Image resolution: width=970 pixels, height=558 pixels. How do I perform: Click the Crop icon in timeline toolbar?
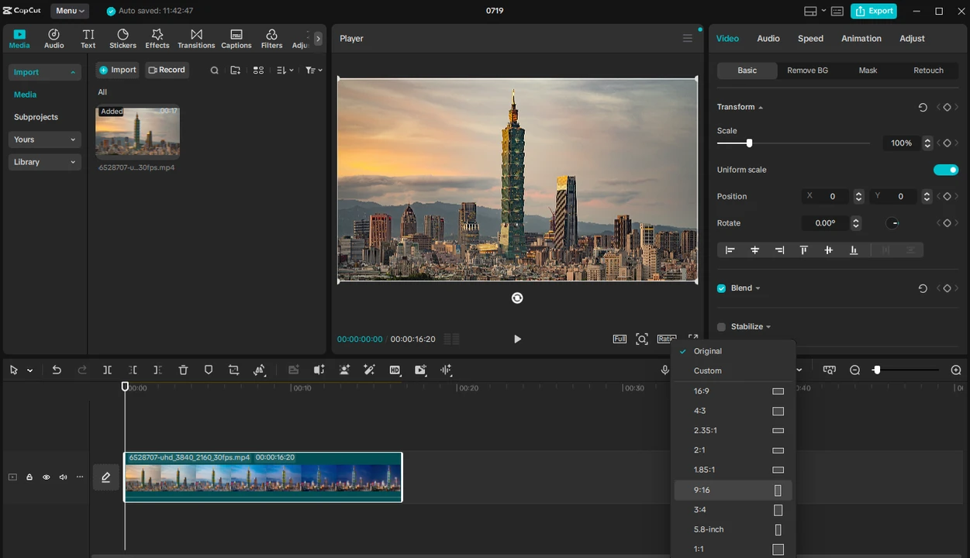233,370
